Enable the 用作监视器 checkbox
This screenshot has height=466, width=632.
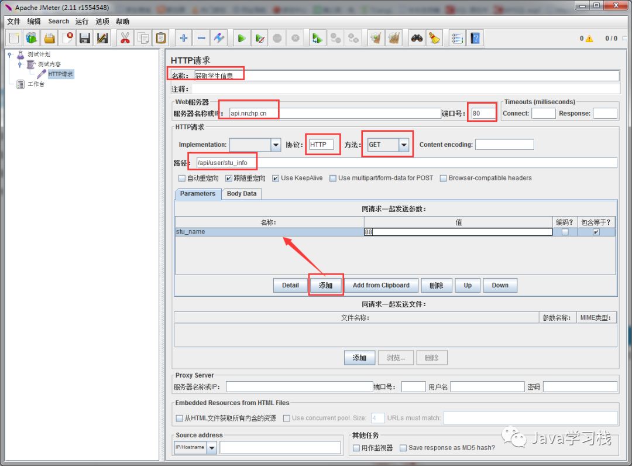[356, 448]
